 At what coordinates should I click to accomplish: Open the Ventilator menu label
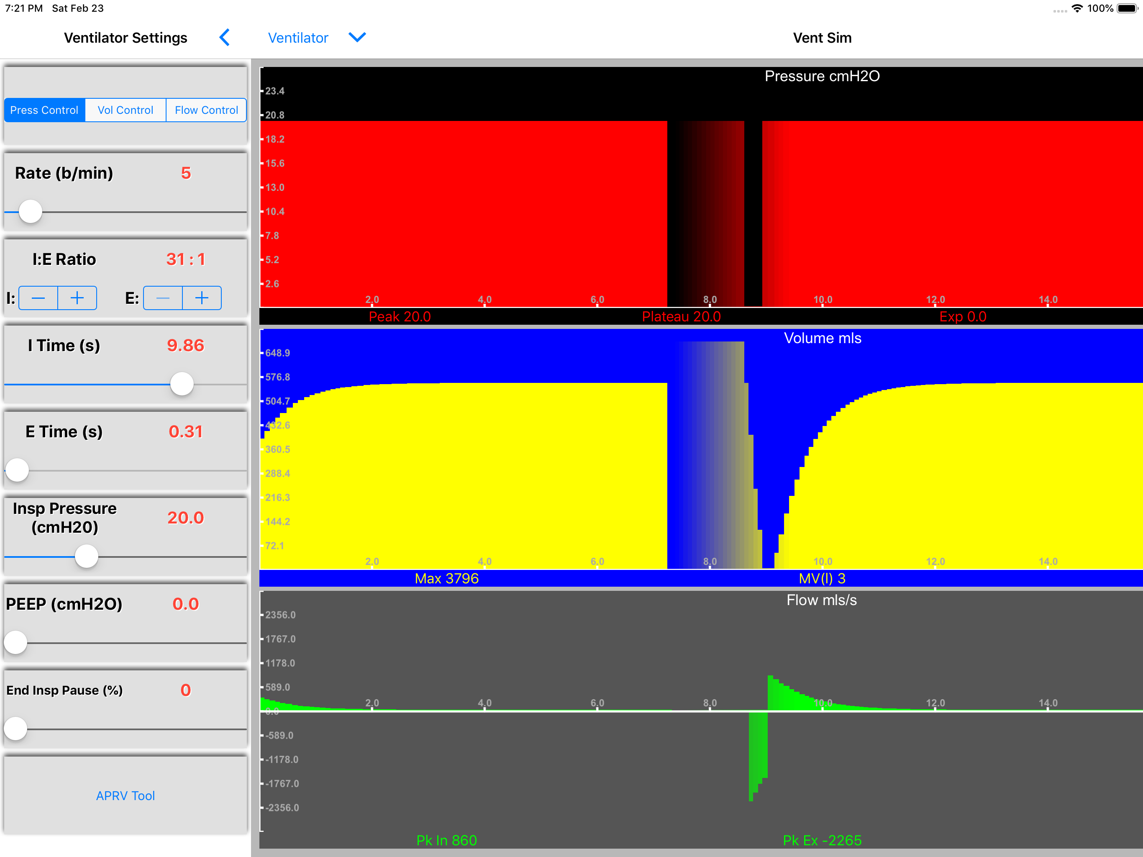click(298, 38)
